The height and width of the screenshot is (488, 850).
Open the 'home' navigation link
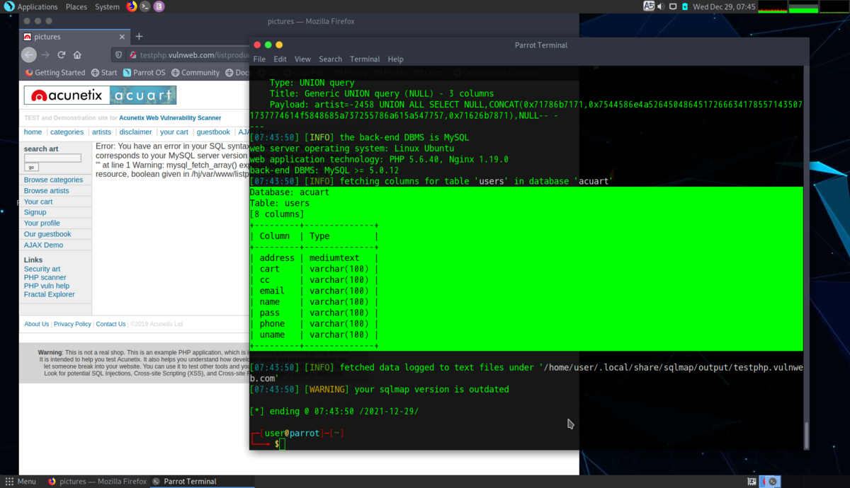(33, 132)
